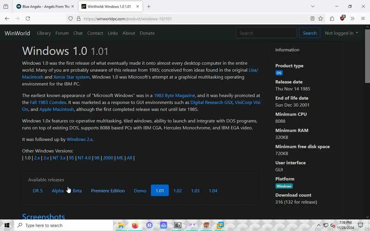The width and height of the screenshot is (370, 231).
Task: Go to Windows 3.x version link
Action: 46,158
